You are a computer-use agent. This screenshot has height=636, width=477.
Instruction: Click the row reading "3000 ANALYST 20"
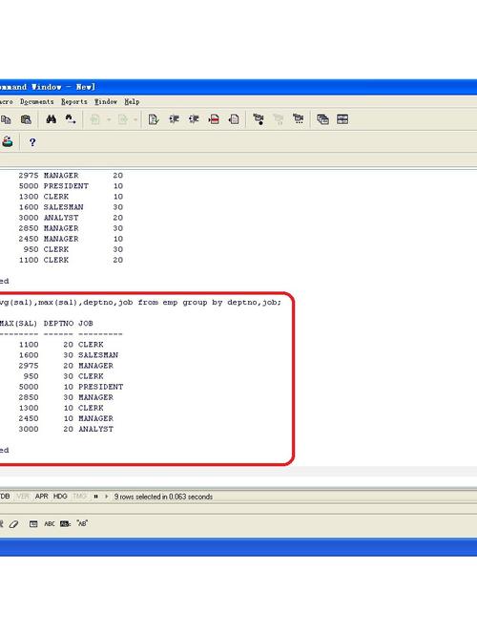[x=71, y=218]
